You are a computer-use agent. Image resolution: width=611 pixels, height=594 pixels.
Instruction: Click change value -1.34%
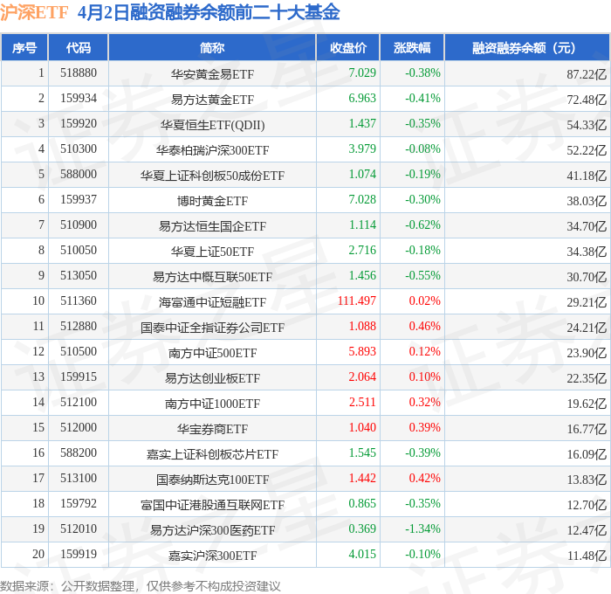coord(422,529)
